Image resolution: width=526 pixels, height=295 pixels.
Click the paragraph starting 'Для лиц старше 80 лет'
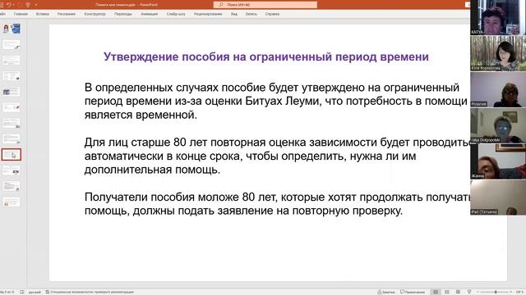pos(277,156)
